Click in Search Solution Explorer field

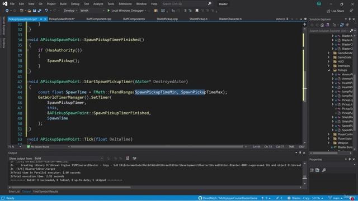[x=329, y=31]
